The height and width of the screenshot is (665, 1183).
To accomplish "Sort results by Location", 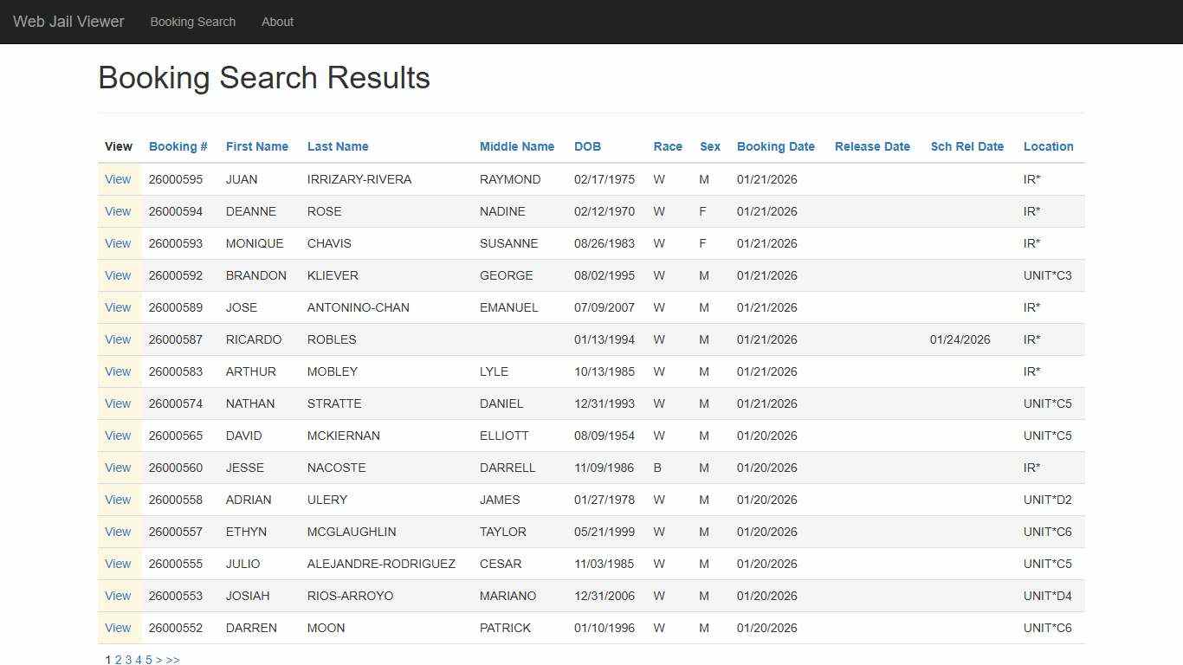I will (x=1048, y=146).
